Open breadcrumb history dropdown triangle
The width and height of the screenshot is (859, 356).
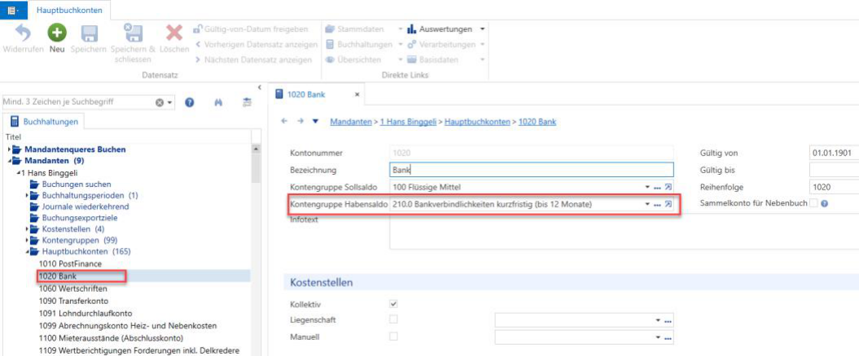315,121
